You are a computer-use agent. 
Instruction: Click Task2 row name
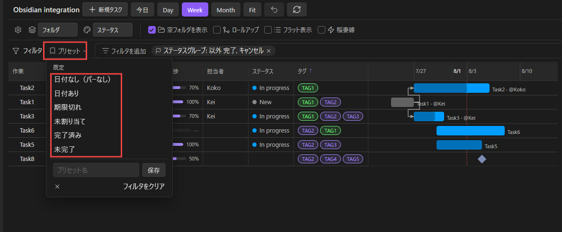pos(27,88)
